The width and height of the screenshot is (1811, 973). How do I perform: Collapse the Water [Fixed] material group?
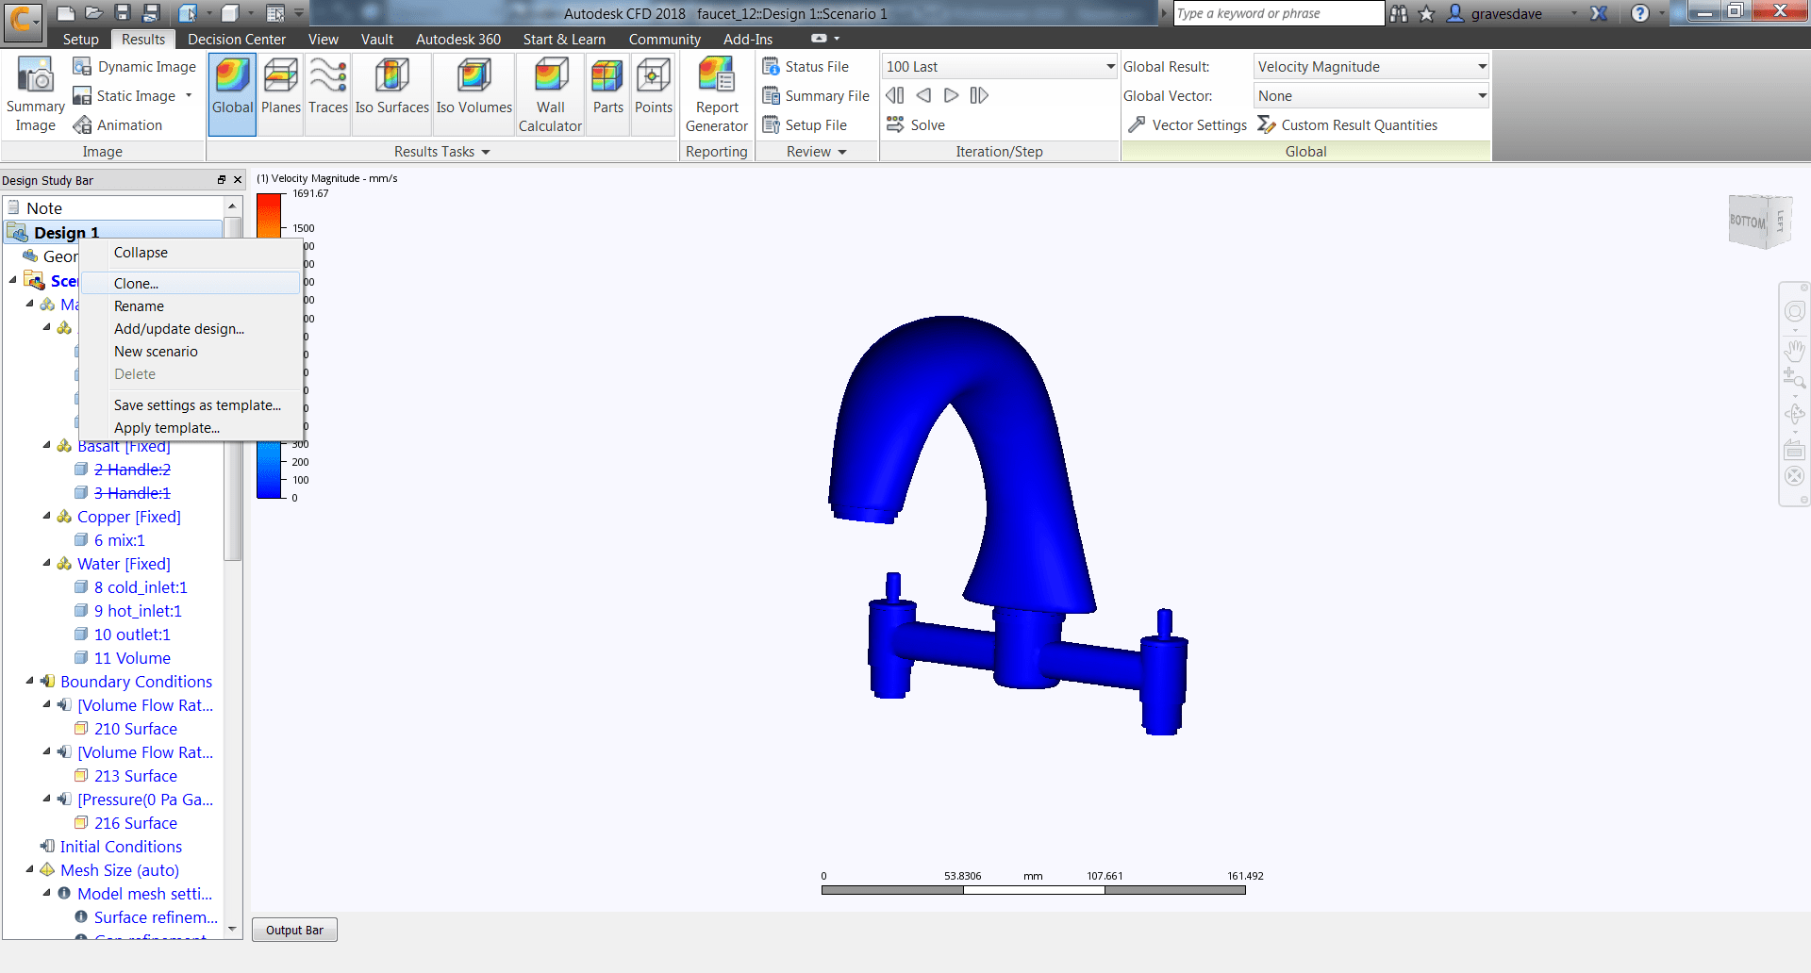45,563
